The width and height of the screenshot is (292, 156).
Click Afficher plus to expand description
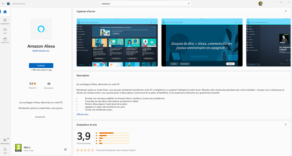pyautogui.click(x=82, y=114)
